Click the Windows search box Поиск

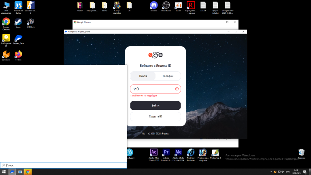click(64, 165)
